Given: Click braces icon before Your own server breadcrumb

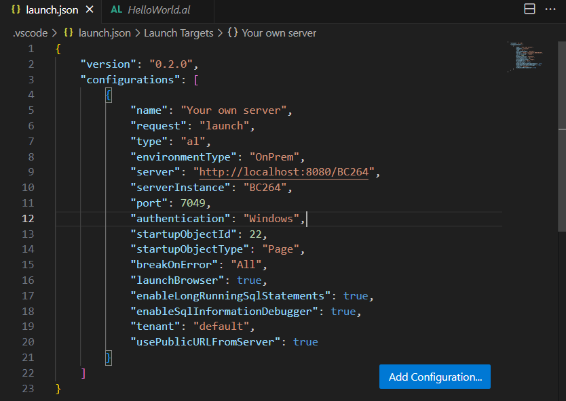Looking at the screenshot, I should tap(233, 33).
